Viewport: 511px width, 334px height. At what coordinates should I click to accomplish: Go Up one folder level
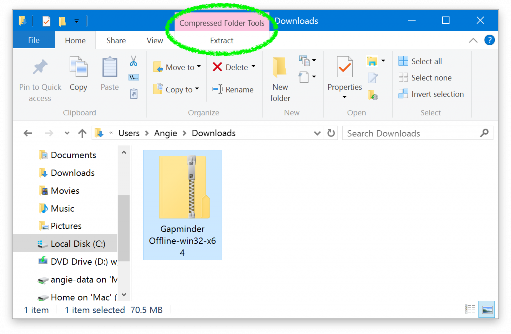(82, 133)
